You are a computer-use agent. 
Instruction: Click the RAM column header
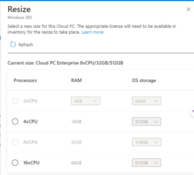[x=76, y=81]
